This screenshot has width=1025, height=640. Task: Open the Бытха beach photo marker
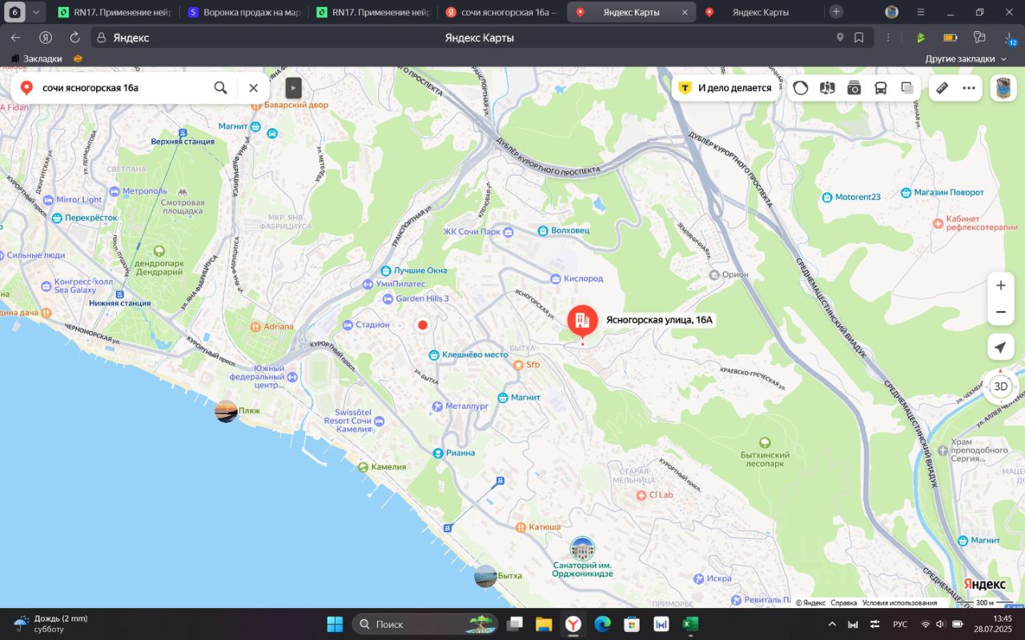[x=485, y=576]
